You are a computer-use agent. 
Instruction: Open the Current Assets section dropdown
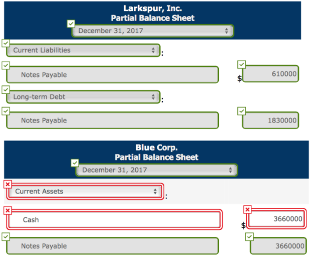click(x=85, y=191)
